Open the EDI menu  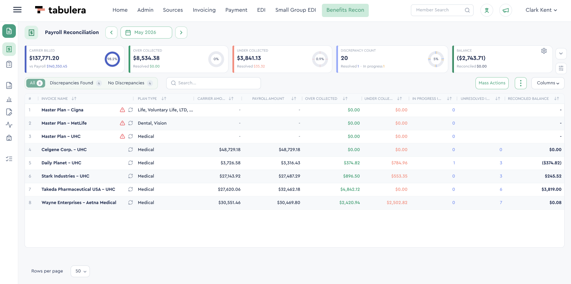click(261, 10)
